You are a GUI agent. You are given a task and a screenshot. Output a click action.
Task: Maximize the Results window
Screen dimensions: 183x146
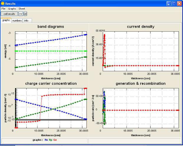[174, 4]
